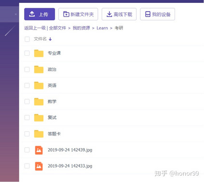Click the image icon of 2019-09-24 142433.jpg
Image resolution: width=204 pixels, height=182 pixels.
(x=39, y=166)
